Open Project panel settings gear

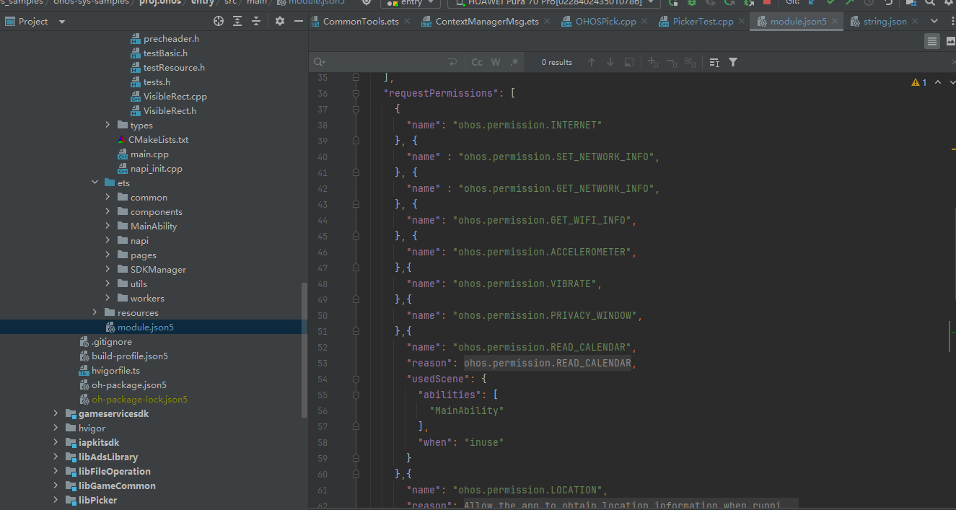[280, 22]
